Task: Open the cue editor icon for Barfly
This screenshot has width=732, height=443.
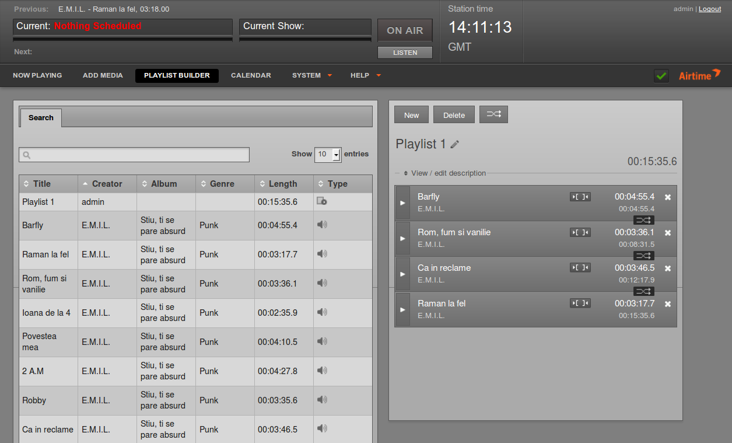Action: click(x=580, y=197)
